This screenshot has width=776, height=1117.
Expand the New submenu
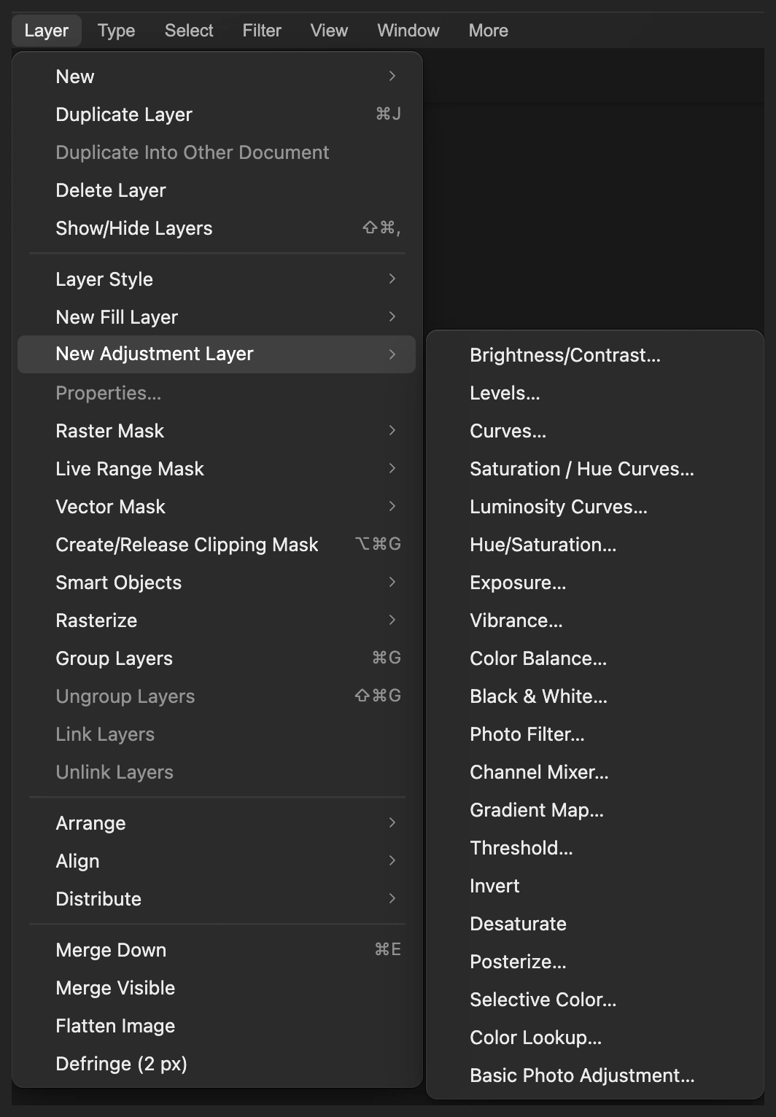217,77
